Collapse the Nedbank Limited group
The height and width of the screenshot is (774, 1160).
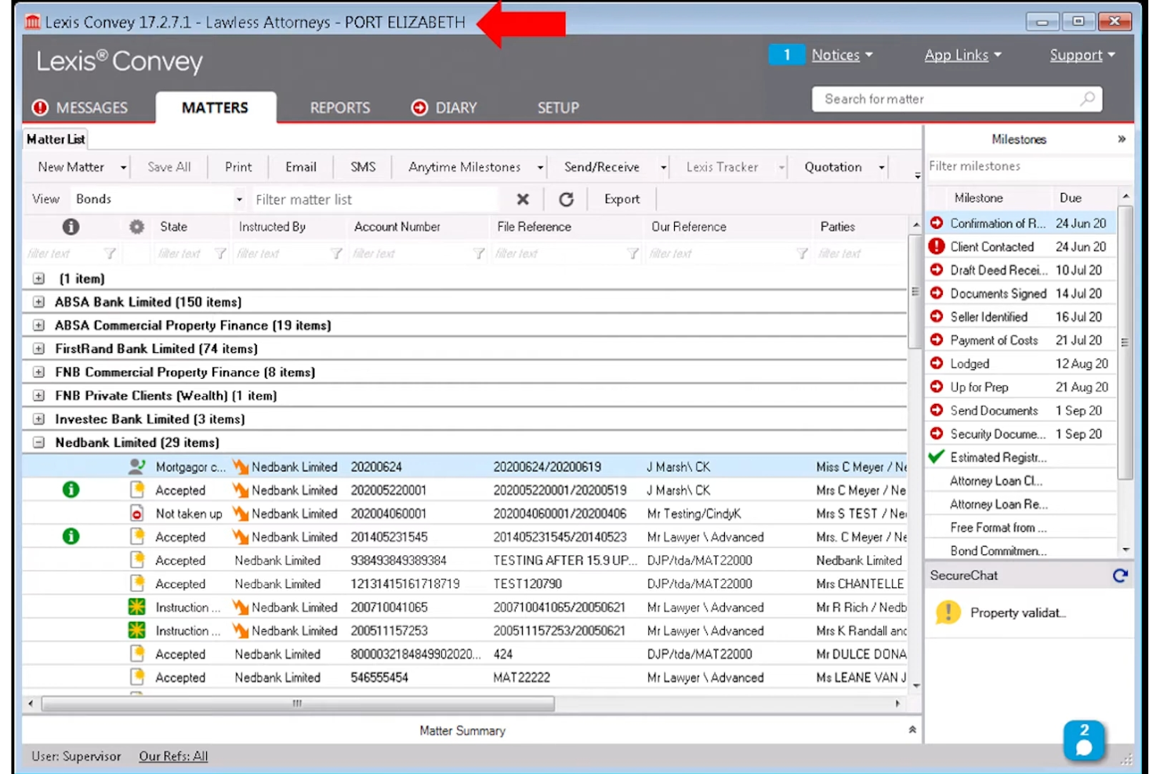tap(38, 443)
